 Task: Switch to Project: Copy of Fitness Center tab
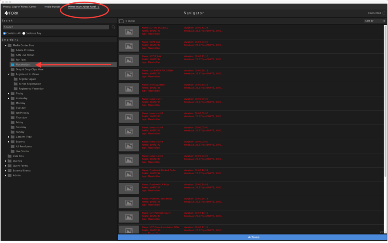coord(20,7)
